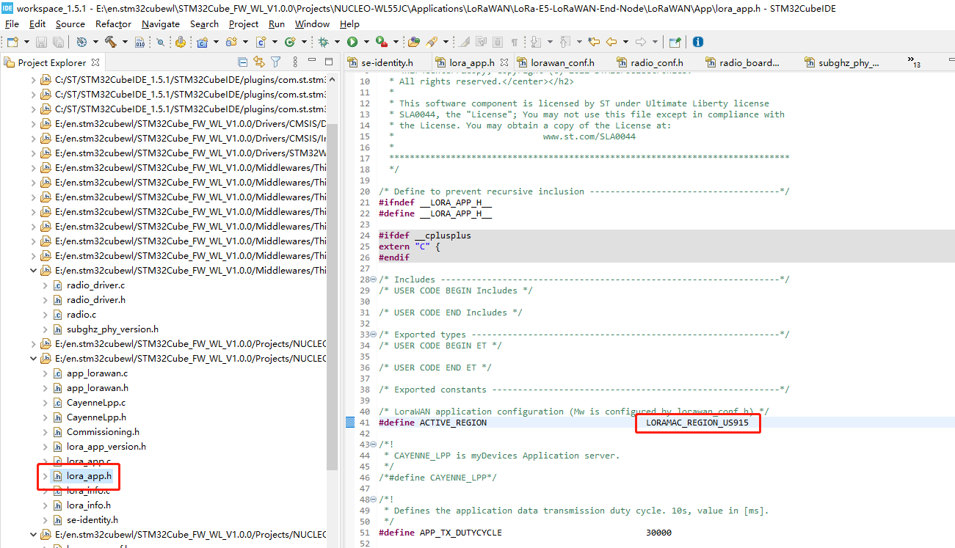
Task: Navigate forward with the right arrow icon
Action: pos(641,42)
